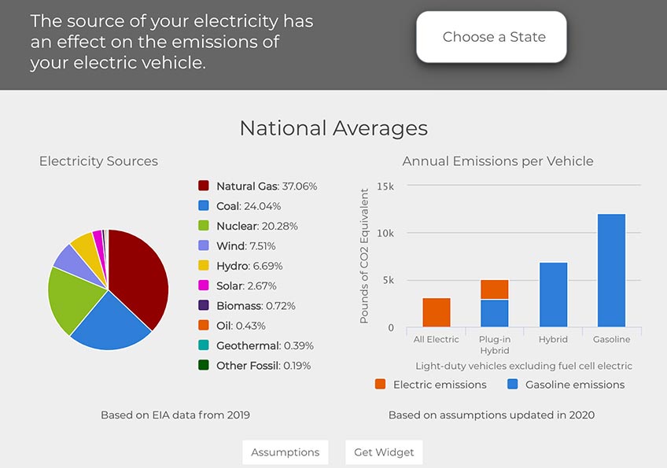Select the Hydro legend color marker
The height and width of the screenshot is (468, 667).
(x=205, y=266)
